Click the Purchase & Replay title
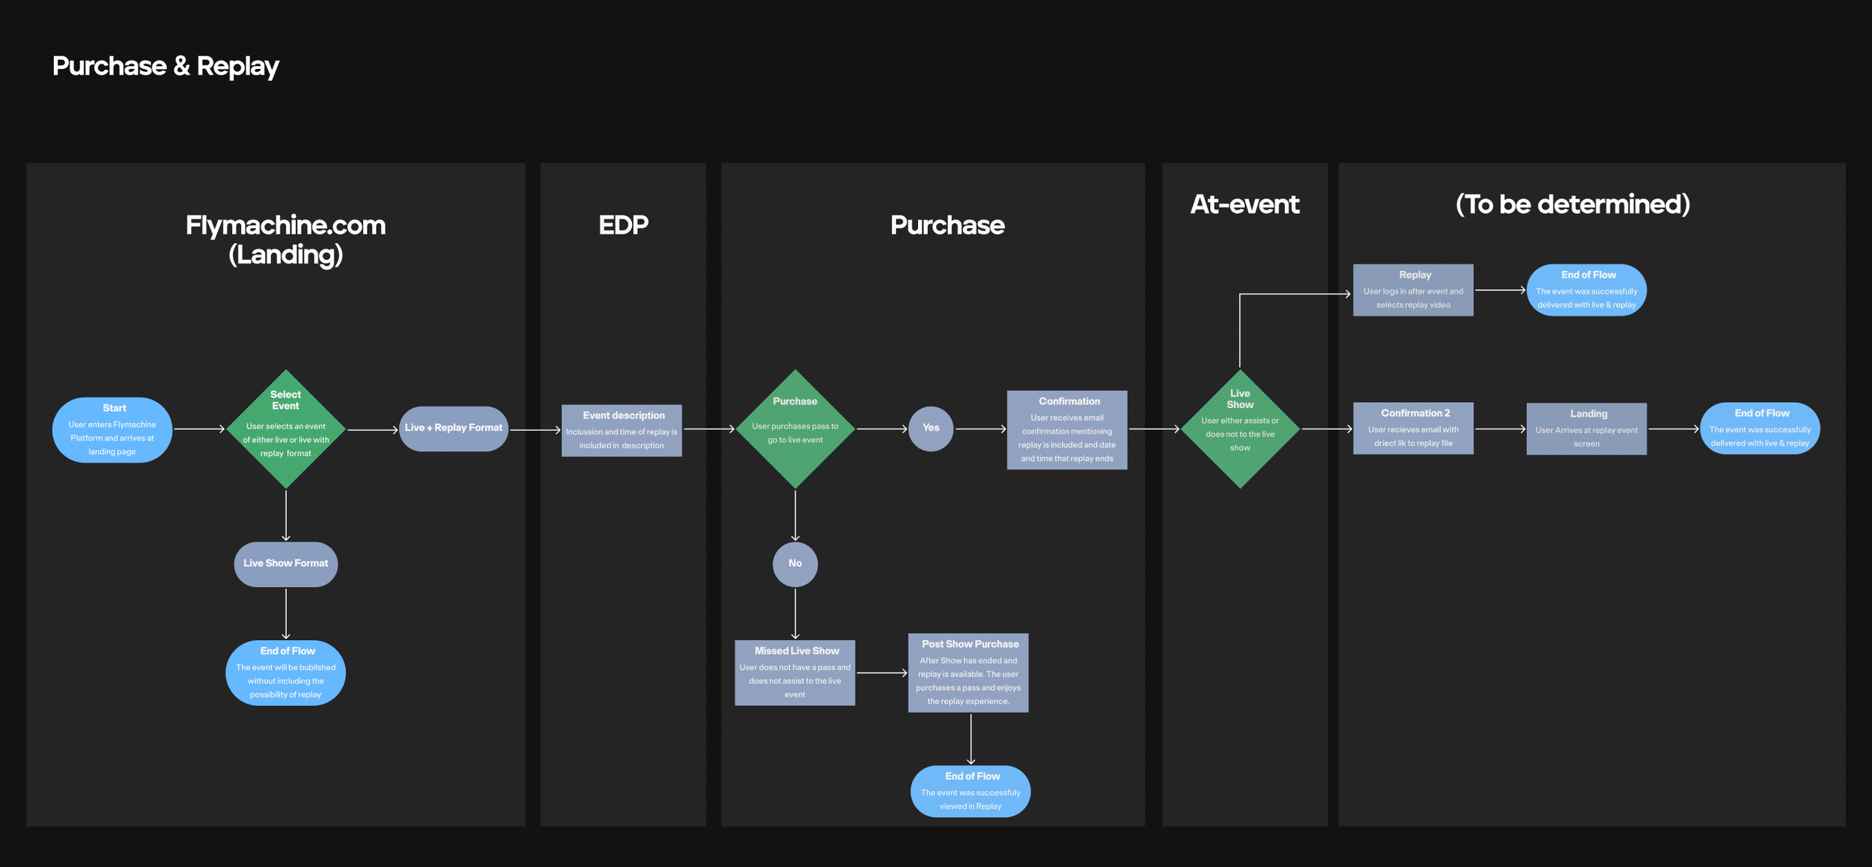Image resolution: width=1872 pixels, height=867 pixels. (165, 67)
